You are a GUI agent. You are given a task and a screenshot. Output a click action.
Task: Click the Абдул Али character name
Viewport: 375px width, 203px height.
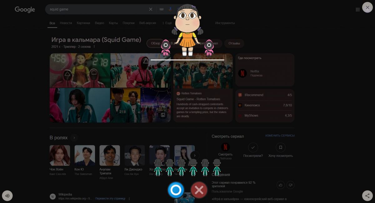pos(106,178)
